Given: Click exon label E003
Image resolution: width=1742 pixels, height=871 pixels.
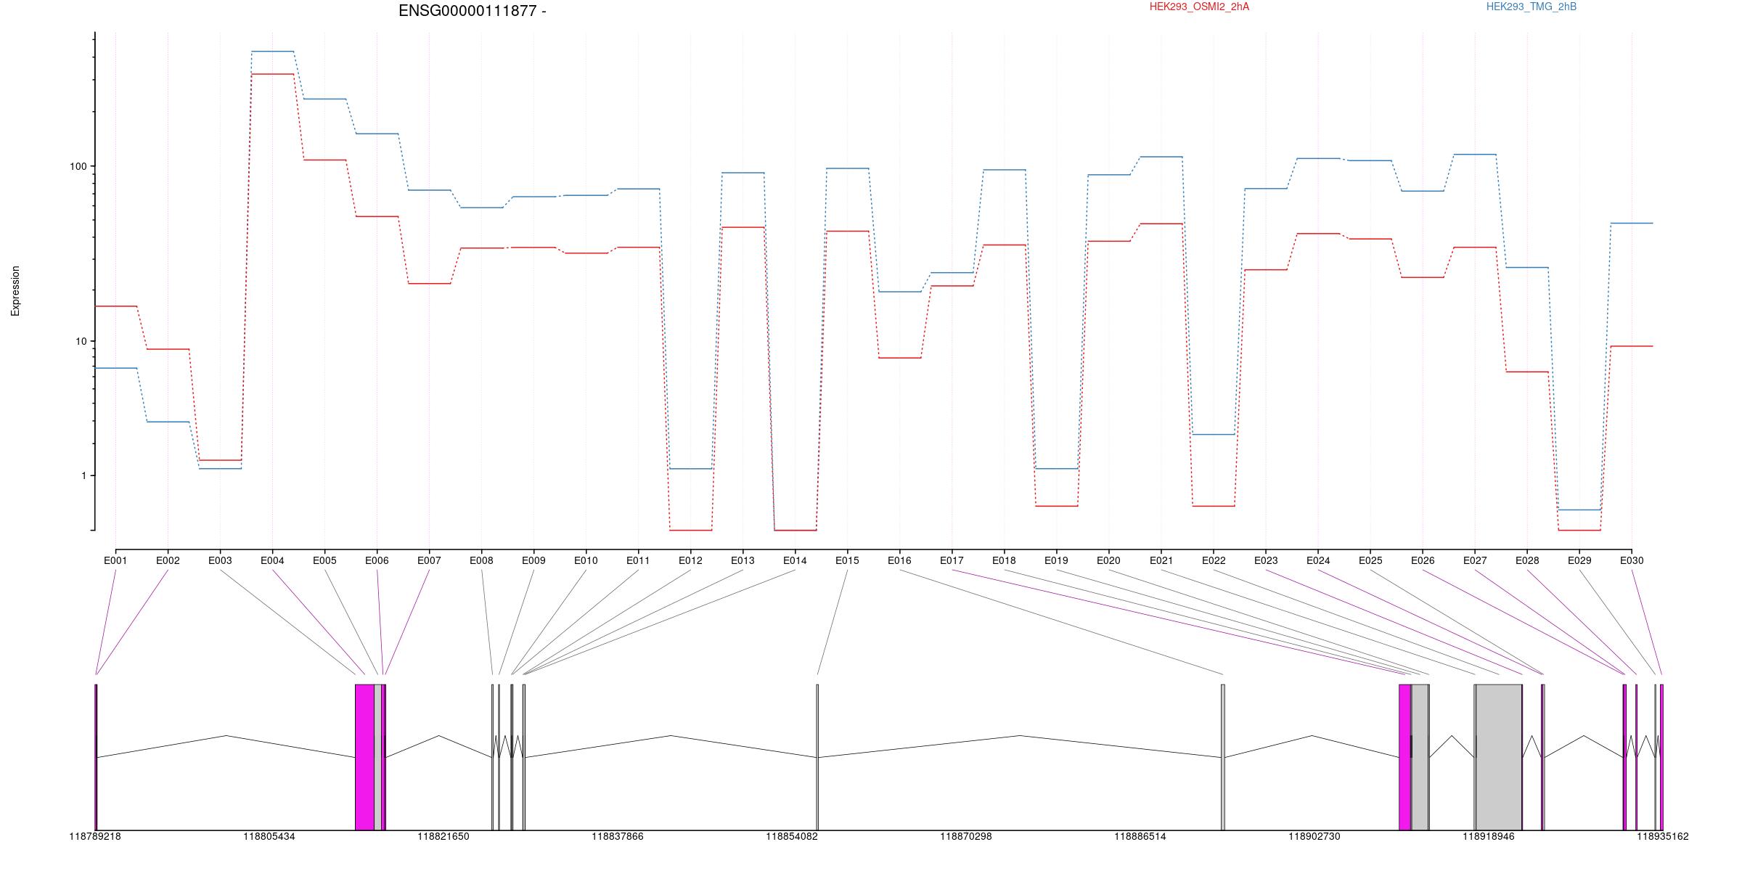Looking at the screenshot, I should click(x=220, y=560).
